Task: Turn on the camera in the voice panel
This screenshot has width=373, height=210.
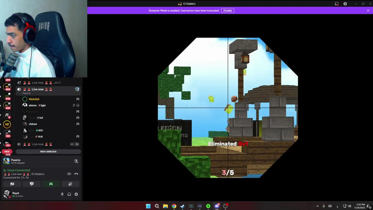Action: click(12, 184)
